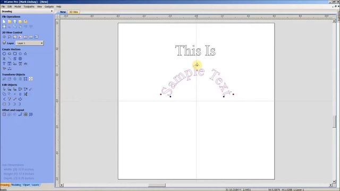340x191 pixels.
Task: Select the Draw Rectangle tool
Action: [15, 54]
